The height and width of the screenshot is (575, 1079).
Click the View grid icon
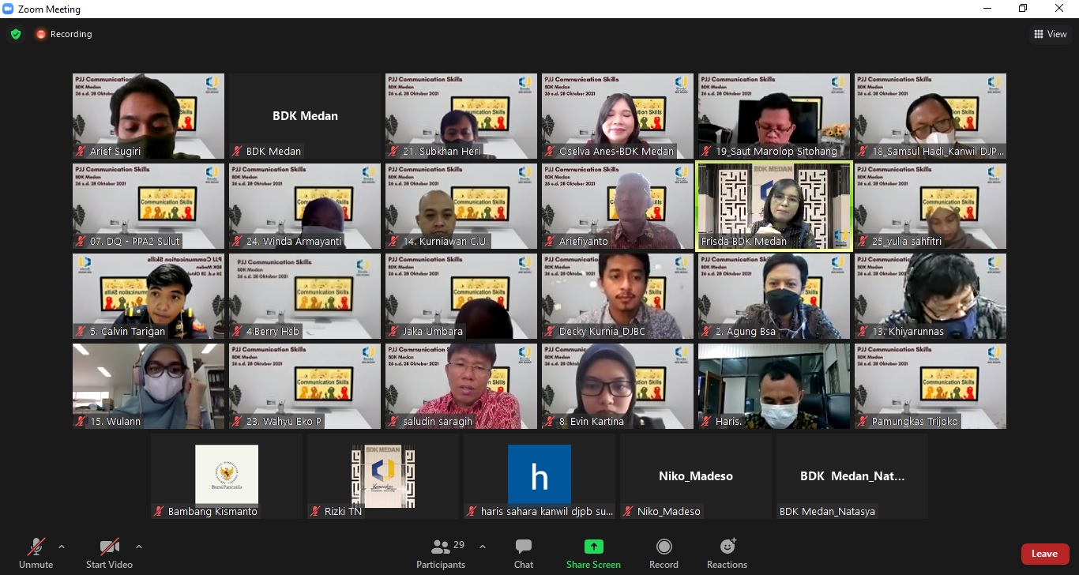click(x=1038, y=34)
